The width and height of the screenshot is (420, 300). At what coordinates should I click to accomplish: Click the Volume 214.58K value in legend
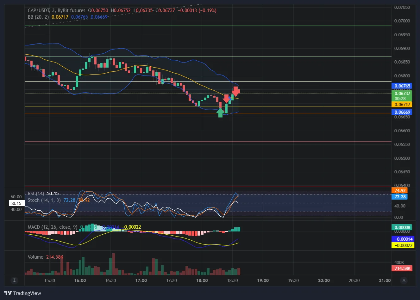(x=55, y=257)
